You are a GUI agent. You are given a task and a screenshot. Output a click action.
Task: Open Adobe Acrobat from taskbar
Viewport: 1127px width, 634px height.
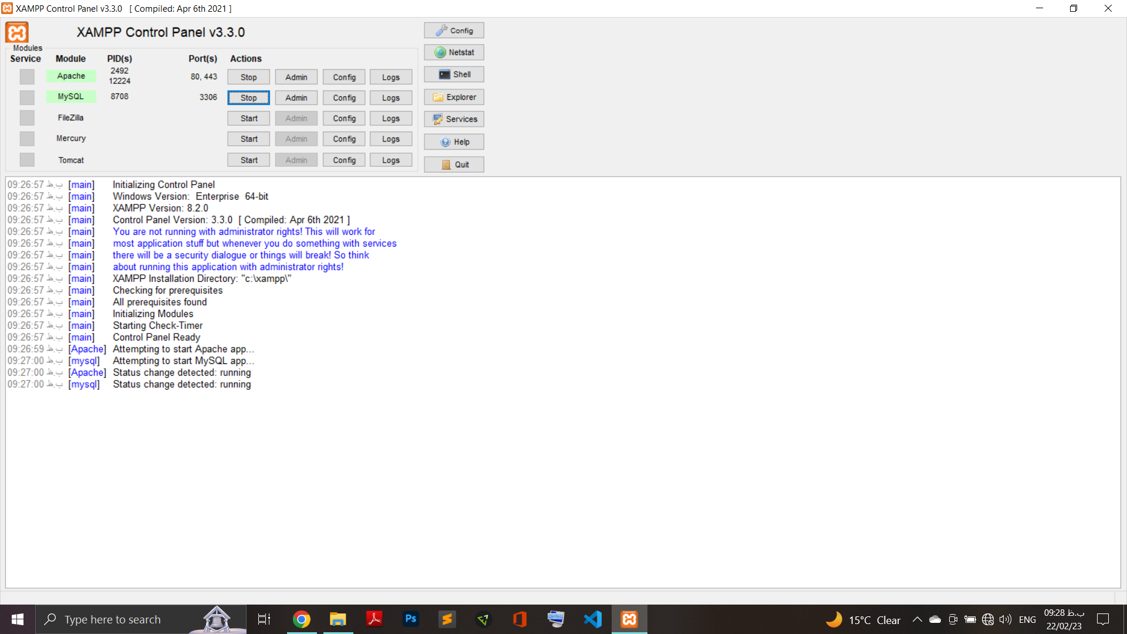[x=374, y=619]
